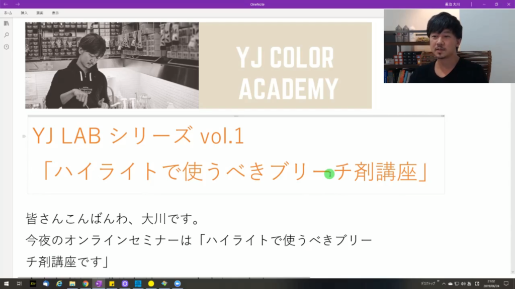Go back with the left arrow
515x289 pixels.
(6, 4)
